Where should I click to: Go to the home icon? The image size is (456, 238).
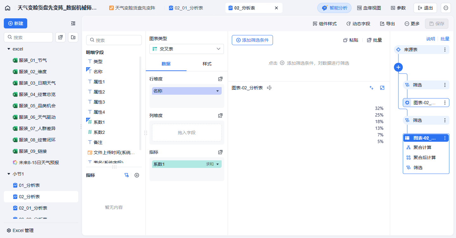(8, 8)
